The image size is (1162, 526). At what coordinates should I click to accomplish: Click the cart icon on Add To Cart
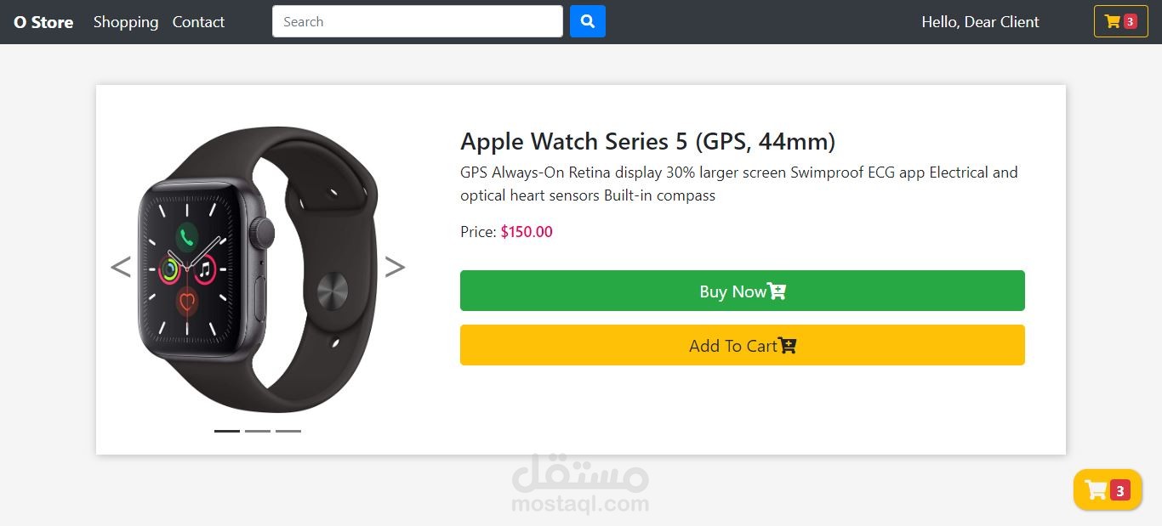787,346
